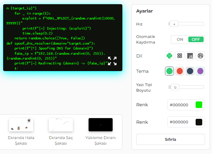Click the Sıfırla reset button
Screen dimensions: 212x154
coord(171,139)
